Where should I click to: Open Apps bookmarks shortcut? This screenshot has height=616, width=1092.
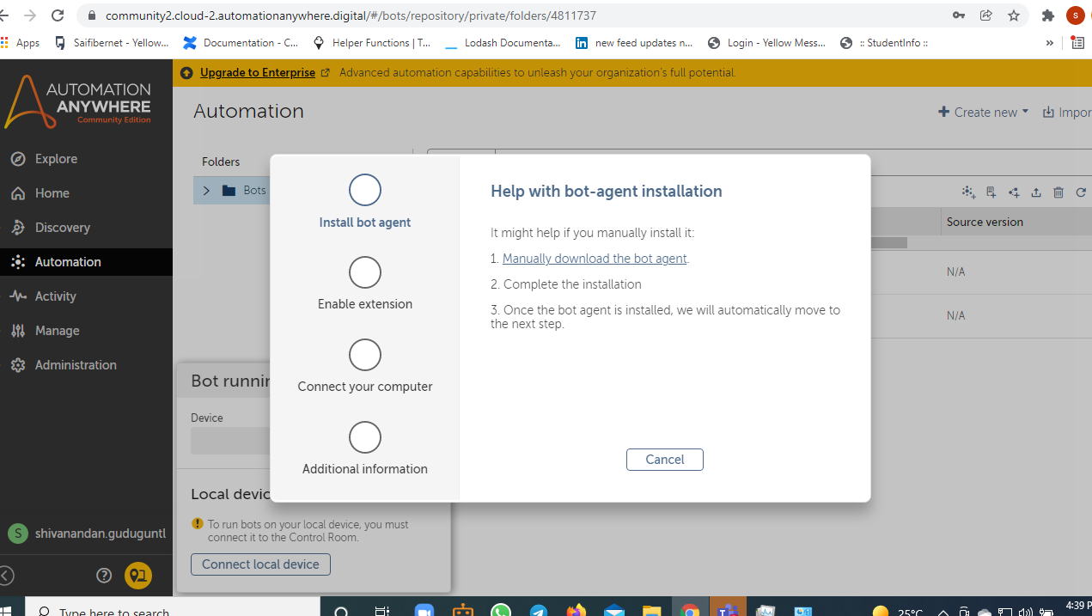click(21, 43)
